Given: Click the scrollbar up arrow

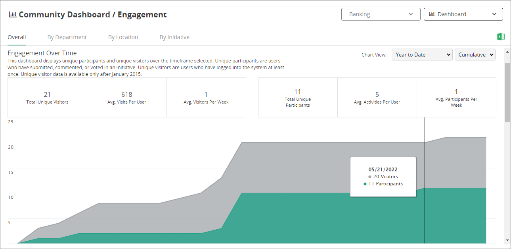Looking at the screenshot, I should coord(507,51).
